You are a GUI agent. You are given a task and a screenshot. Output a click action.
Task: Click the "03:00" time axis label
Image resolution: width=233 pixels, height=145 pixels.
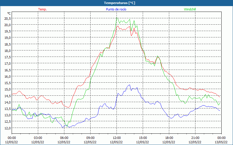coord(38,138)
